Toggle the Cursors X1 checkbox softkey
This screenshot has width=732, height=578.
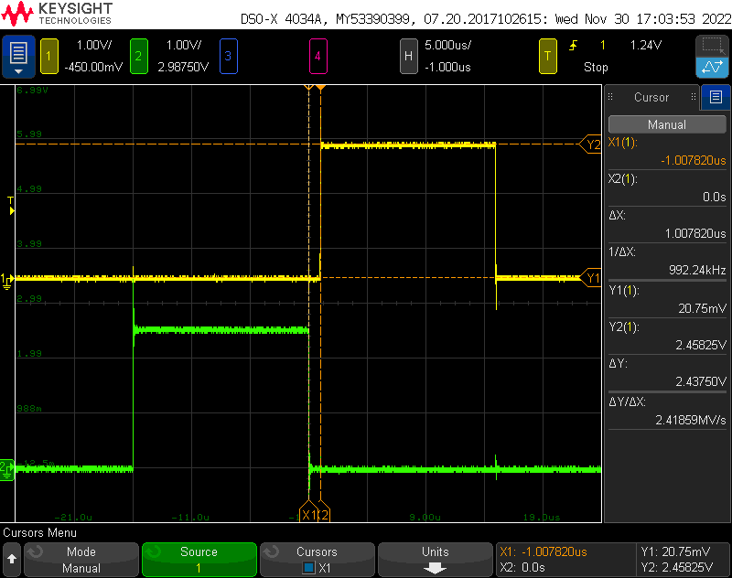pos(317,560)
